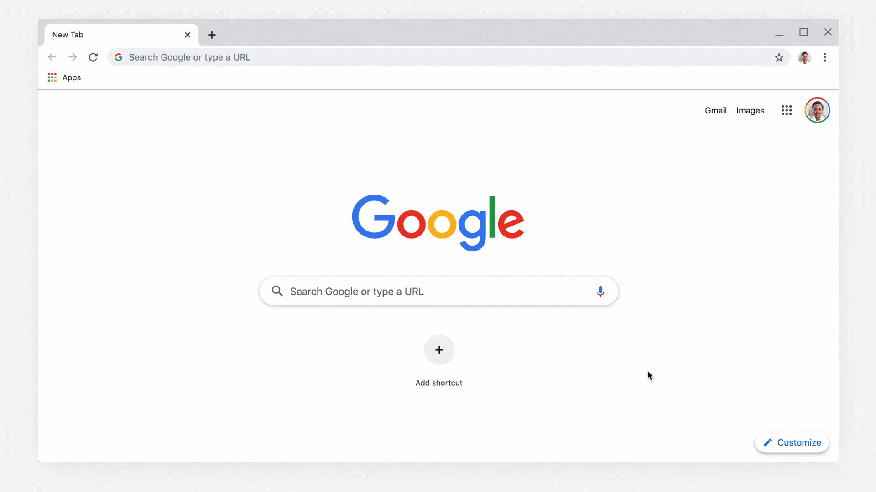
Task: Click the close tab X button
Action: [187, 34]
